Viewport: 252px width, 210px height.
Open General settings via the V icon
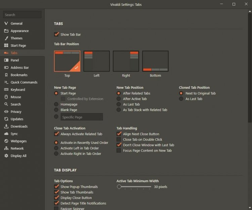coord(6,23)
